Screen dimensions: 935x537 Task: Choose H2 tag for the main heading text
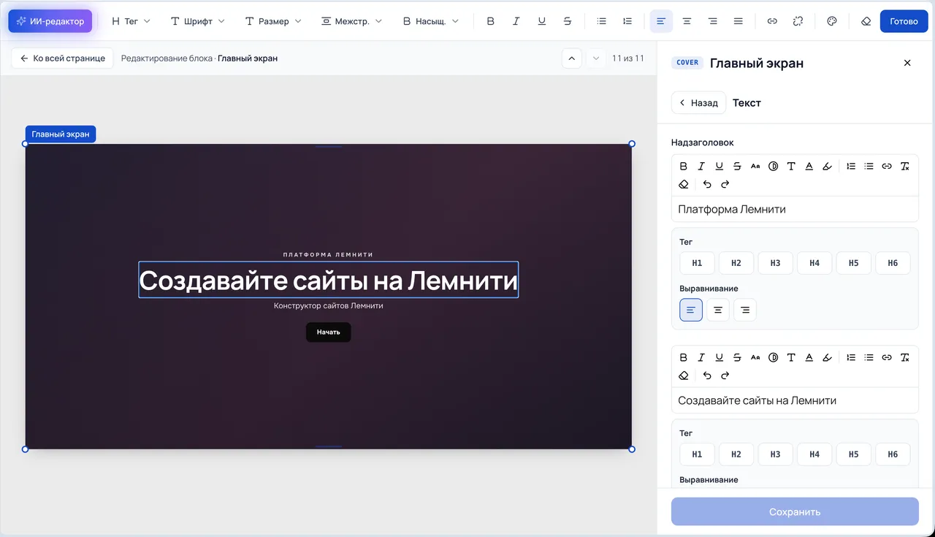pyautogui.click(x=736, y=454)
